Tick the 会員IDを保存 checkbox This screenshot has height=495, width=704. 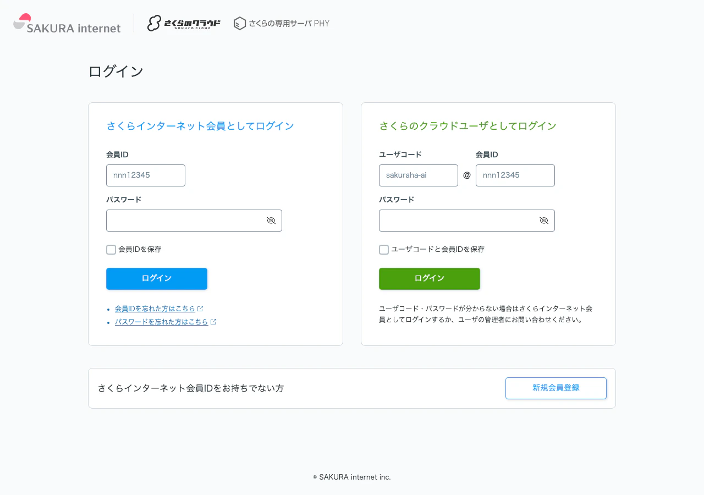click(x=111, y=250)
